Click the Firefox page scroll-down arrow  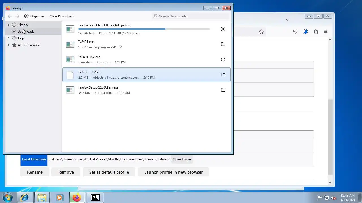330,182
